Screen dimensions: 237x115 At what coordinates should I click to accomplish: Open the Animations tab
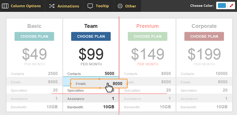(64, 6)
